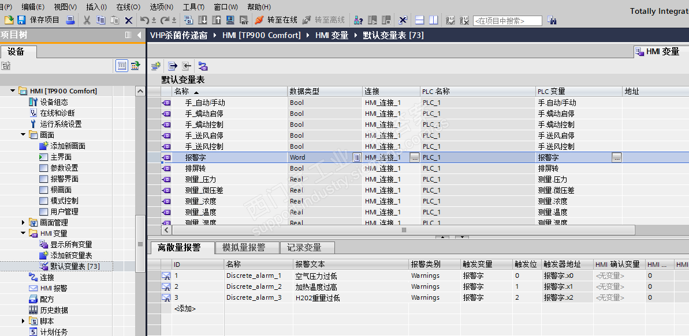Click the Paste clipboard icon

coord(115,20)
